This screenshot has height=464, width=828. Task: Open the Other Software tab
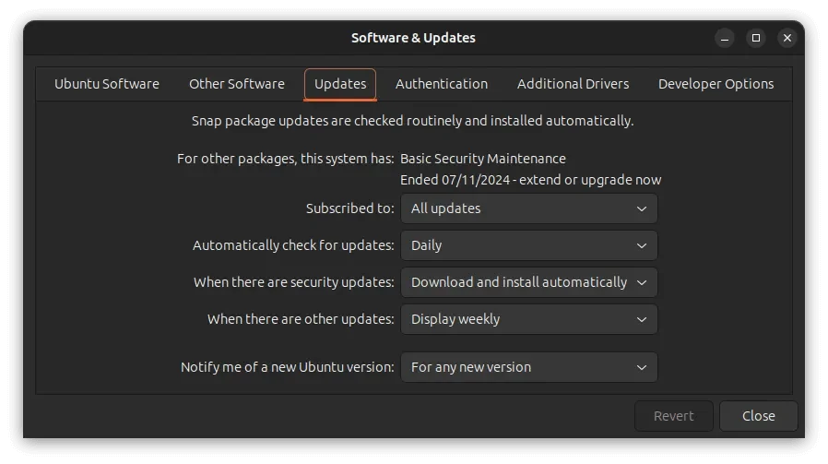237,84
